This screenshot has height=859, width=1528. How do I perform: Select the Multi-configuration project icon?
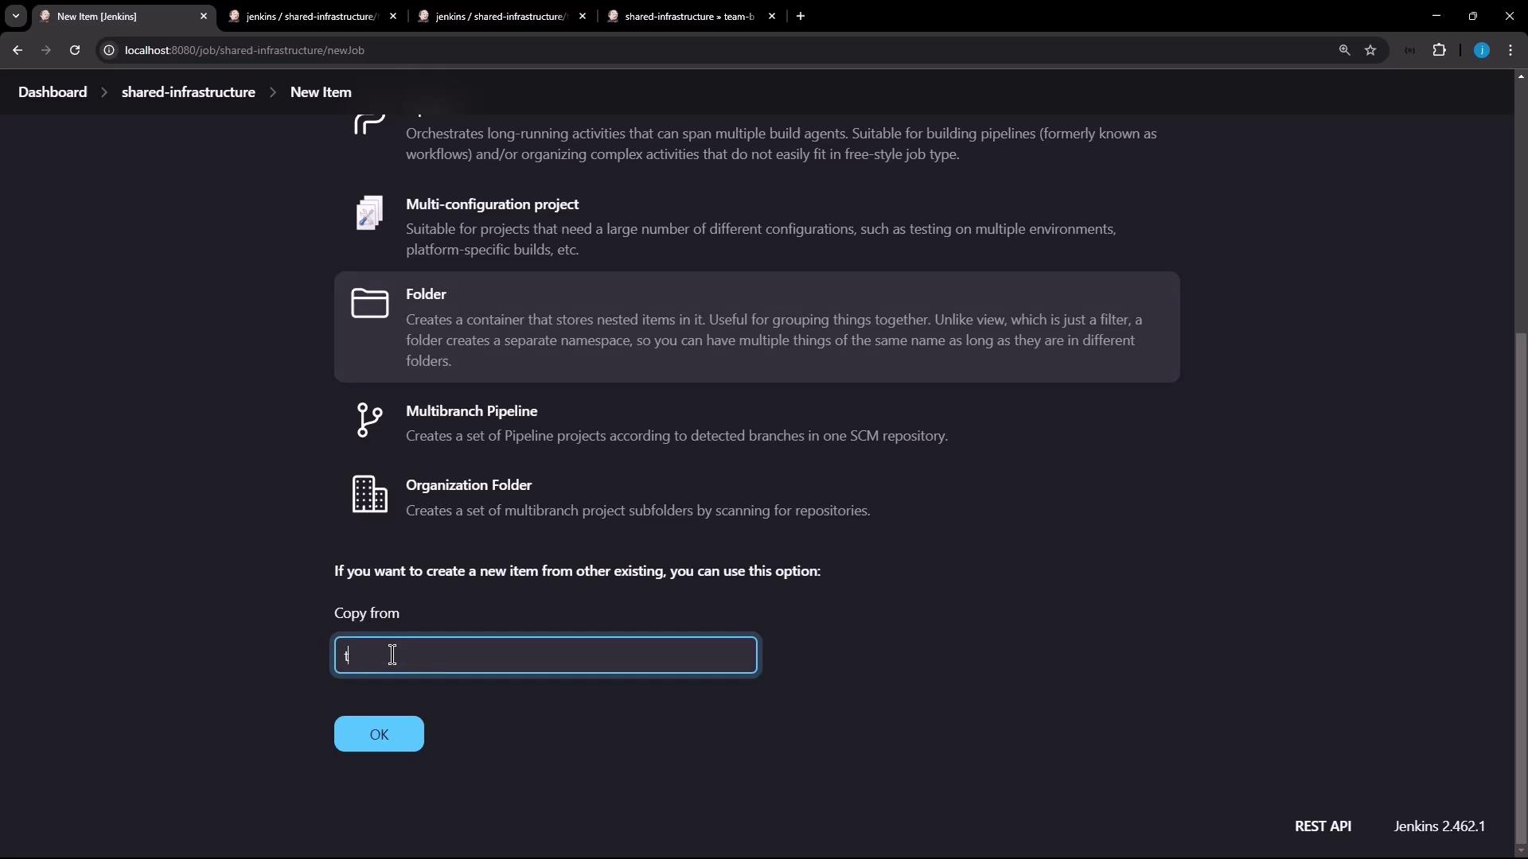369,213
